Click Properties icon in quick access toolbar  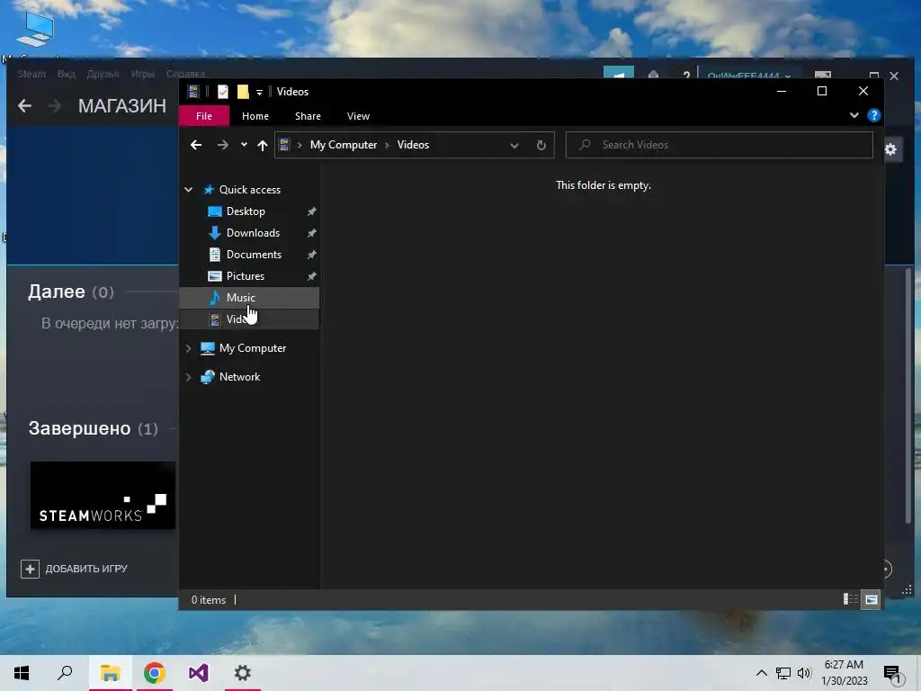pyautogui.click(x=223, y=92)
